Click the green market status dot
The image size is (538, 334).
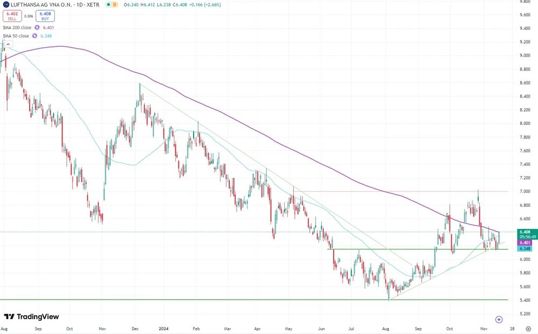pyautogui.click(x=109, y=4)
